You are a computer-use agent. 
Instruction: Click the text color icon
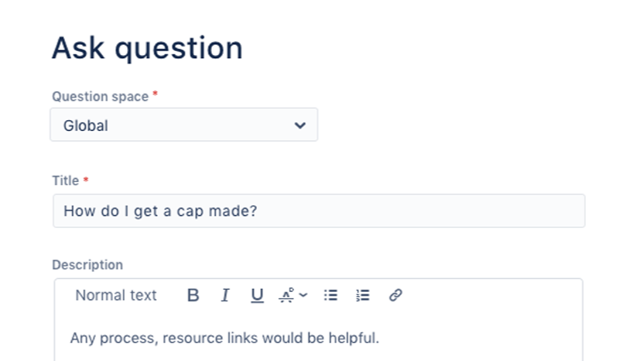pos(286,295)
